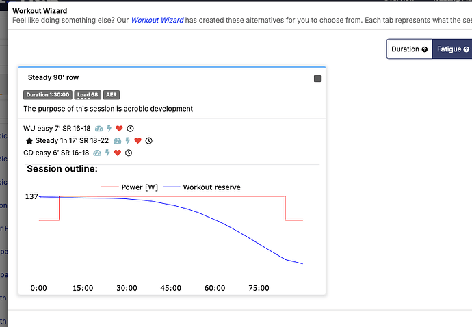Click the AER session type badge

111,95
